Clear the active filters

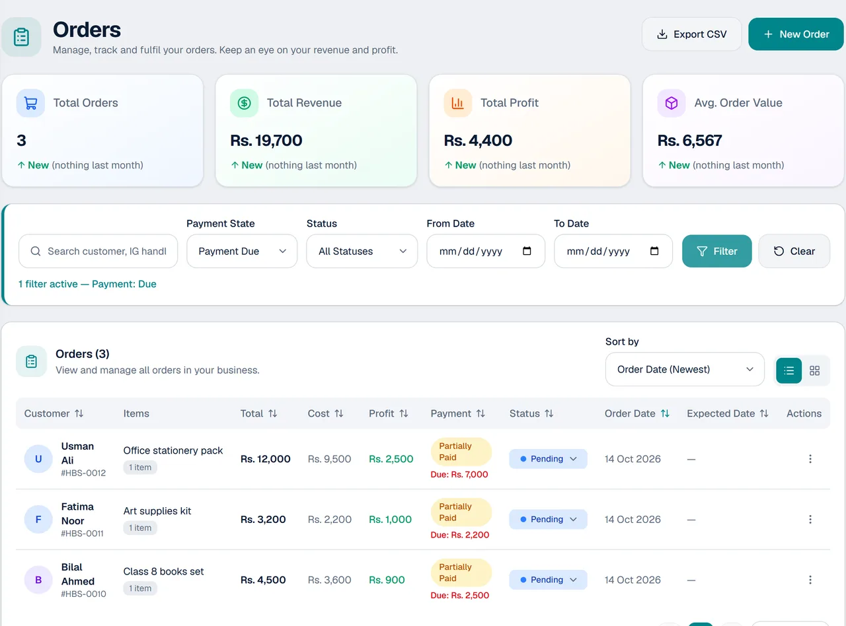tap(794, 251)
